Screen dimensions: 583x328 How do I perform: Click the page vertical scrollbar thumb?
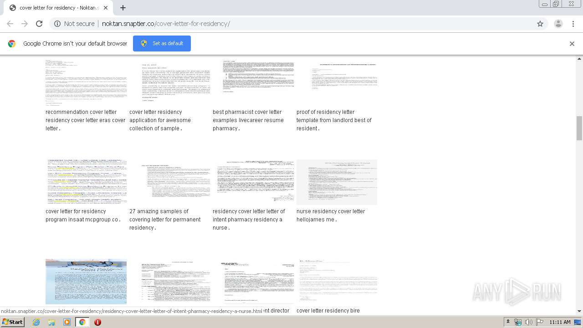(x=579, y=128)
